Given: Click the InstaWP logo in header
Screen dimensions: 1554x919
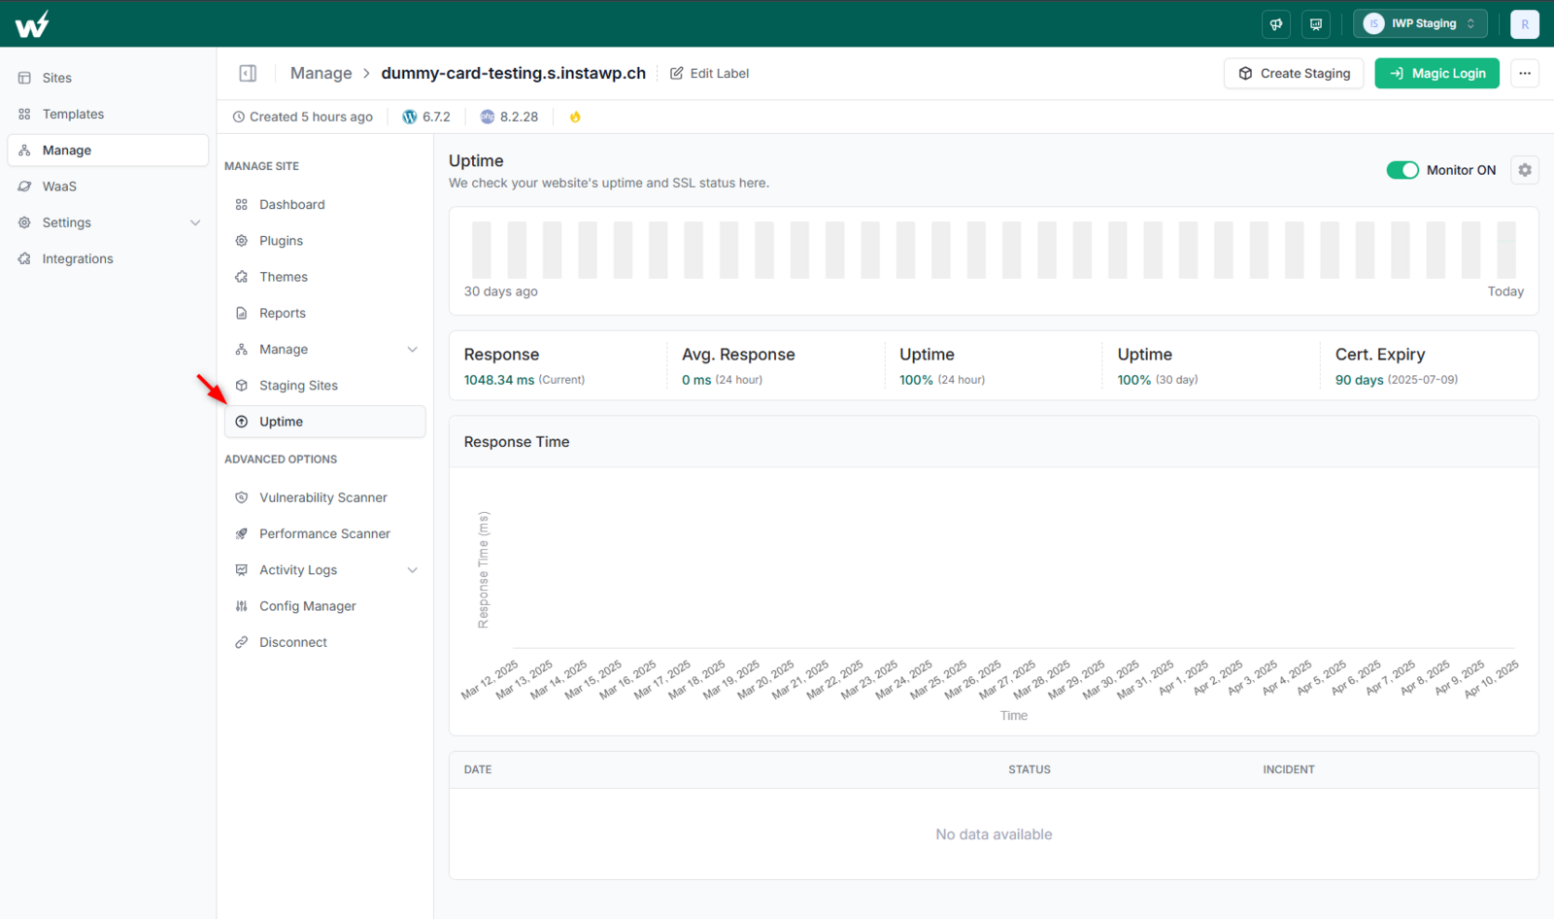Looking at the screenshot, I should (x=32, y=23).
